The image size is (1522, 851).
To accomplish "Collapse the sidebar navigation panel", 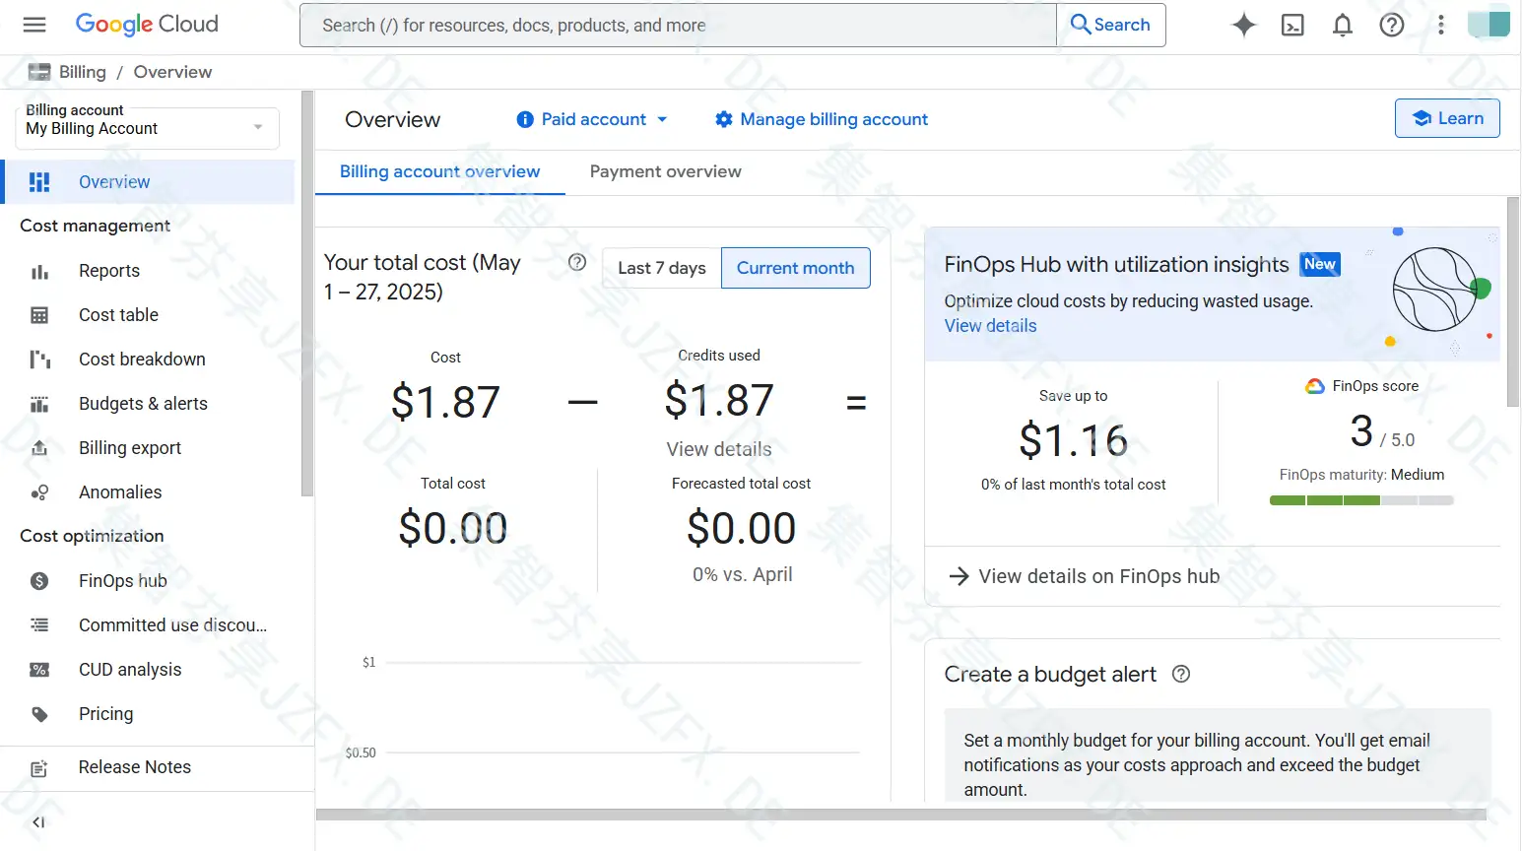I will [x=38, y=822].
